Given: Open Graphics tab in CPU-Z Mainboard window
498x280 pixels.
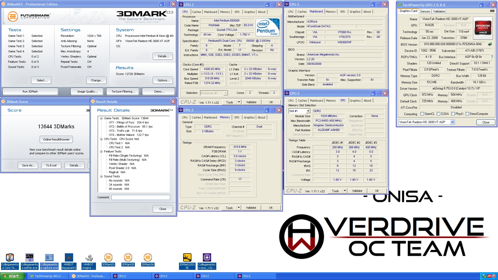Looking at the screenshot, I should point(355,12).
